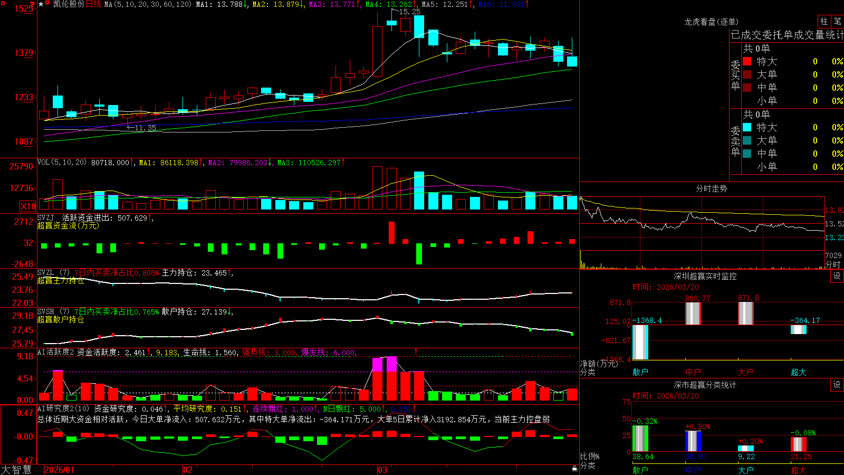Click the 委买单 section label
Screen dimensions: 844x475
(x=735, y=75)
